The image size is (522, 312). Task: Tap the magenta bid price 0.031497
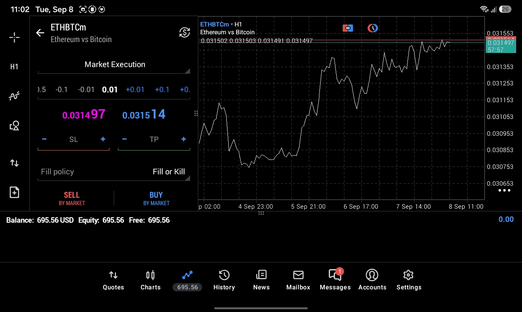click(x=84, y=114)
